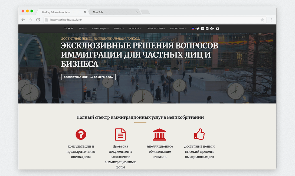Open the browser three-dot menu
295x176 pixels.
tap(271, 20)
